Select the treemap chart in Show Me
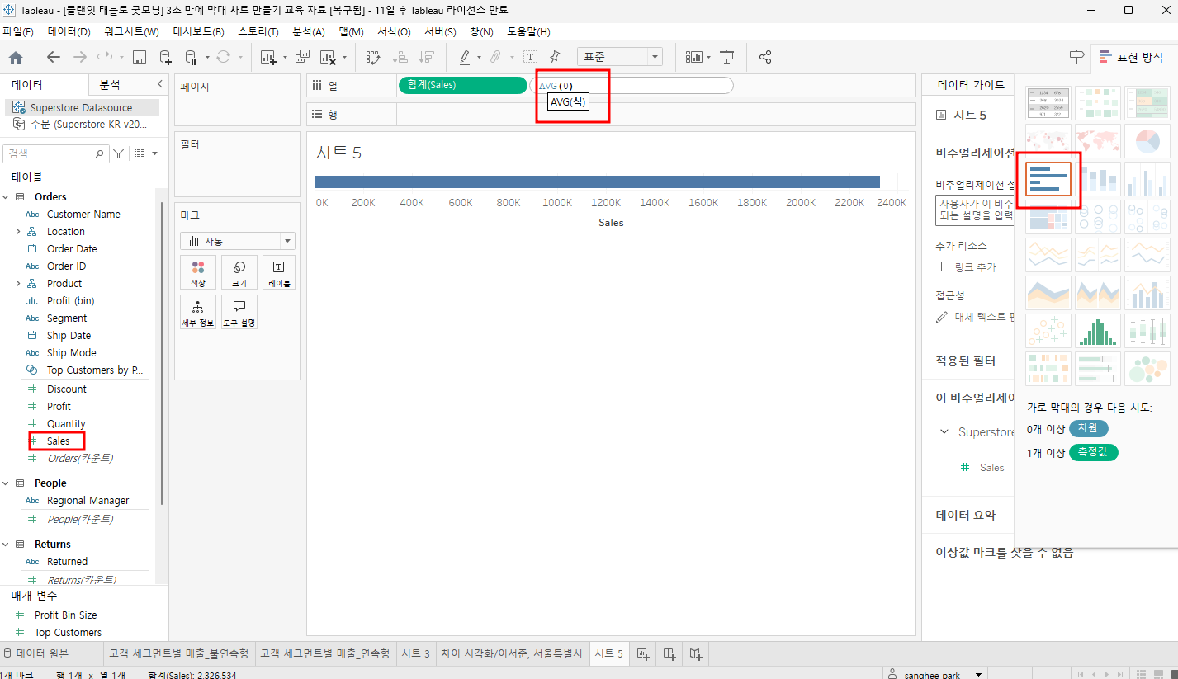Image resolution: width=1178 pixels, height=679 pixels. coord(1048,217)
